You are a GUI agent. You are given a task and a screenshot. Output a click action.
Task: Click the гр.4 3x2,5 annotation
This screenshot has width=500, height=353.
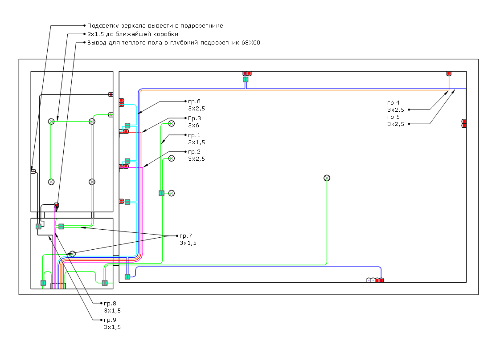396,106
